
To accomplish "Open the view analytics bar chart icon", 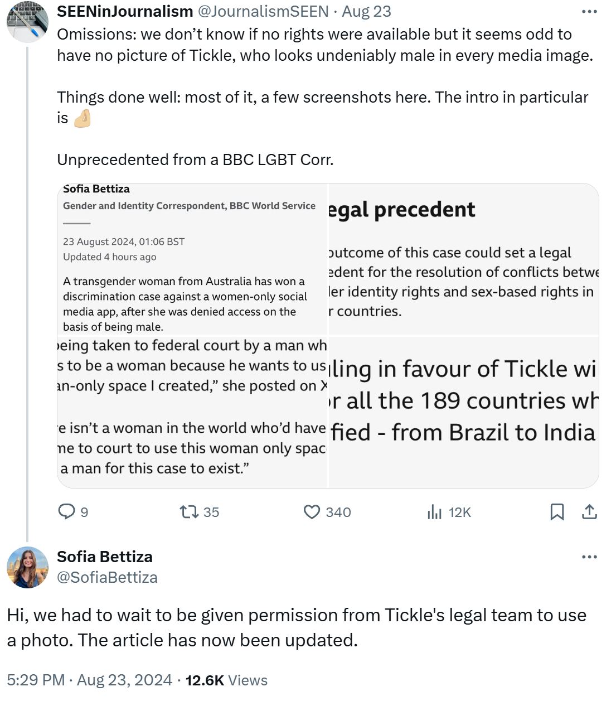I will [434, 511].
